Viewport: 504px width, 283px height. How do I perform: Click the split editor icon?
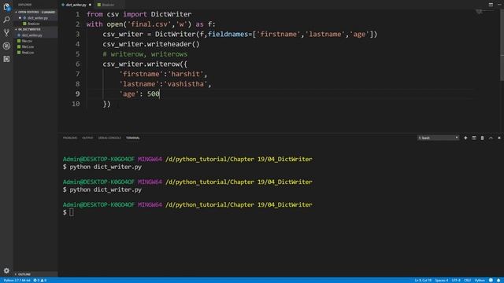coord(491,5)
